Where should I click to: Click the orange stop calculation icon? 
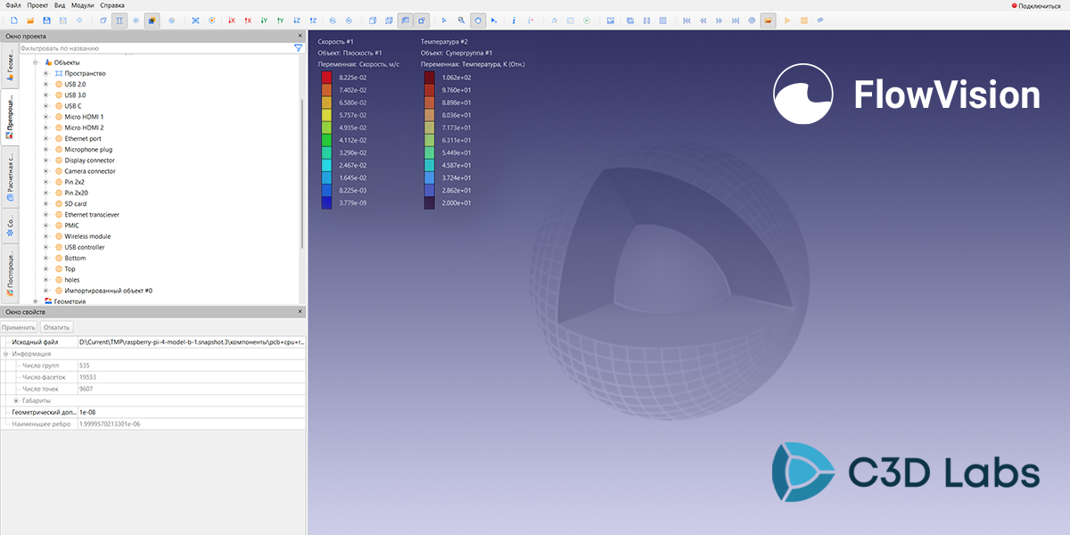(804, 20)
